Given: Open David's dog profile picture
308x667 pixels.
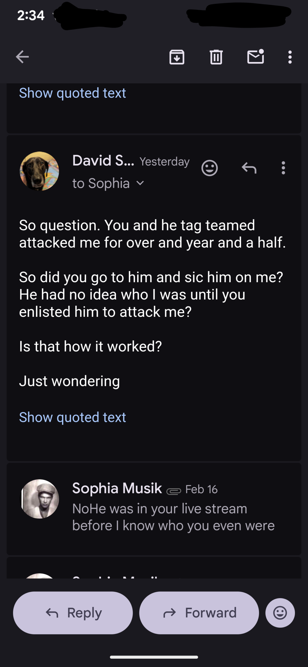Looking at the screenshot, I should (39, 171).
